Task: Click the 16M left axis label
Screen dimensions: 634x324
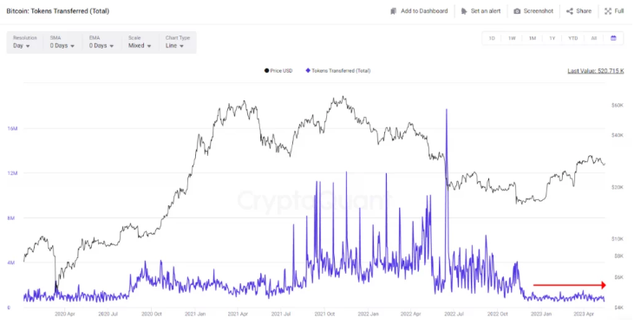Action: 12,128
